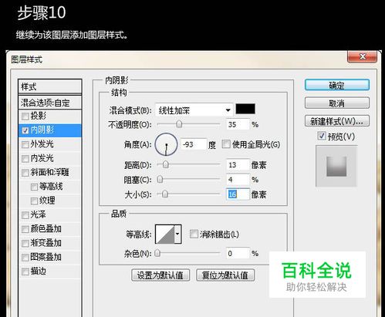This screenshot has height=317, width=385.
Task: Click 设置为默认值 button
Action: click(x=160, y=275)
